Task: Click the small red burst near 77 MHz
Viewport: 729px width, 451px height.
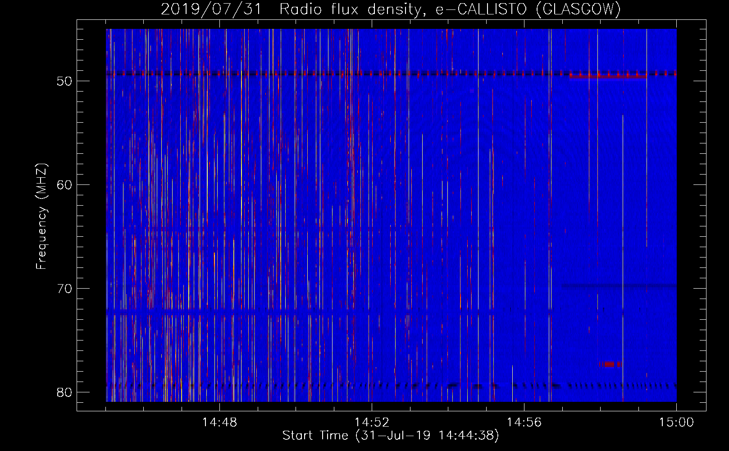Action: pyautogui.click(x=610, y=364)
